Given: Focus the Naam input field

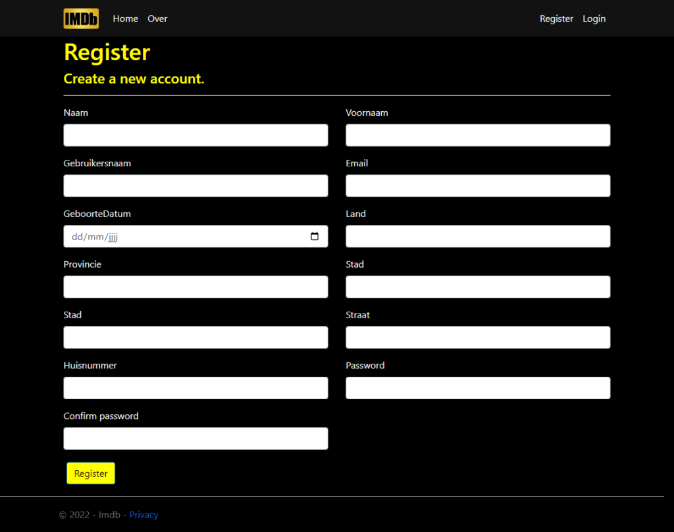Looking at the screenshot, I should 195,135.
